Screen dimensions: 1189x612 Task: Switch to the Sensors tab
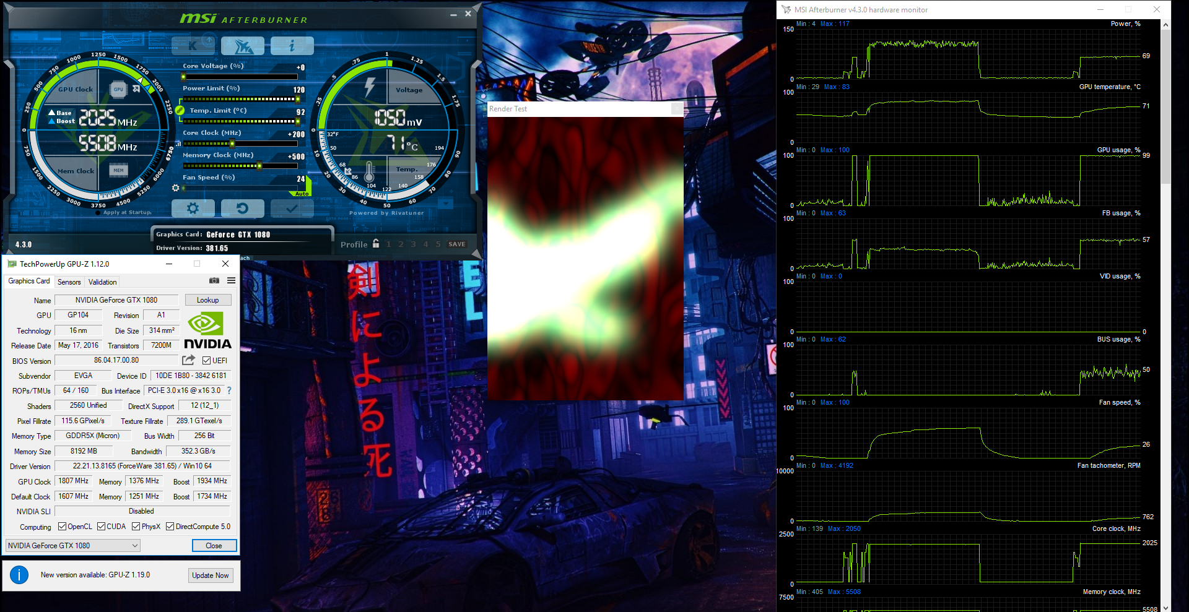[x=69, y=282]
